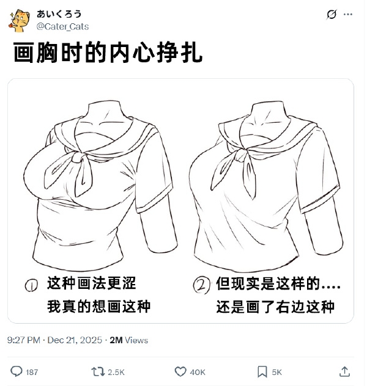Click the 9:27 PM timestamp link

pyautogui.click(x=24, y=340)
